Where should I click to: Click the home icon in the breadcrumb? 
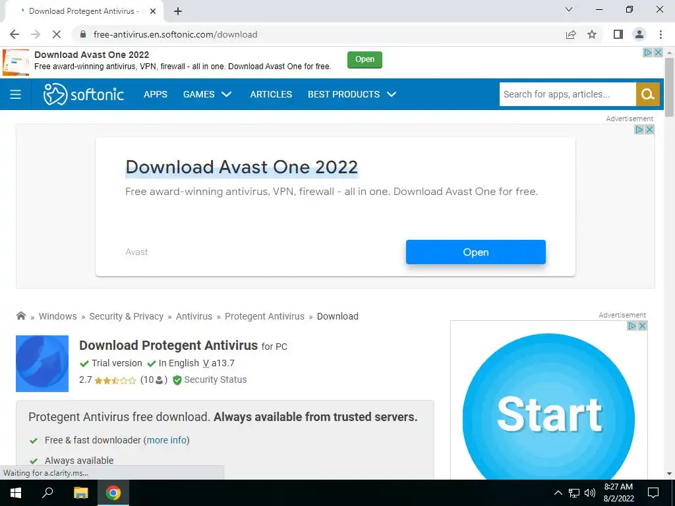click(20, 316)
